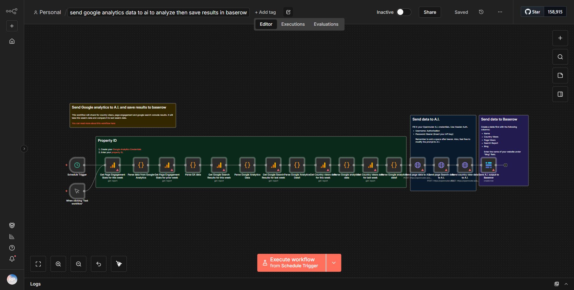This screenshot has width=574, height=290.
Task: Select the 'Send data to A.I.' sticky note heading
Action: point(426,119)
